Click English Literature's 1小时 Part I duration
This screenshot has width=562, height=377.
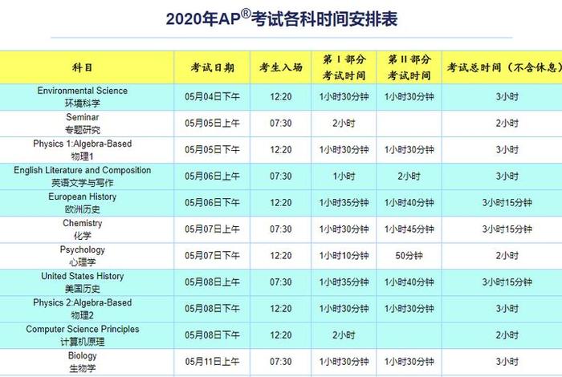tap(344, 176)
